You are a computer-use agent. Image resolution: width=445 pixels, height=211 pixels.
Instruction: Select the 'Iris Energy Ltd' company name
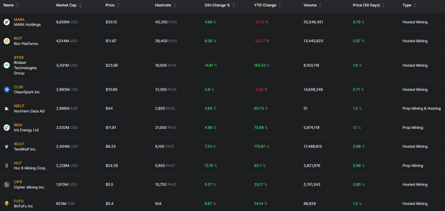tap(26, 130)
